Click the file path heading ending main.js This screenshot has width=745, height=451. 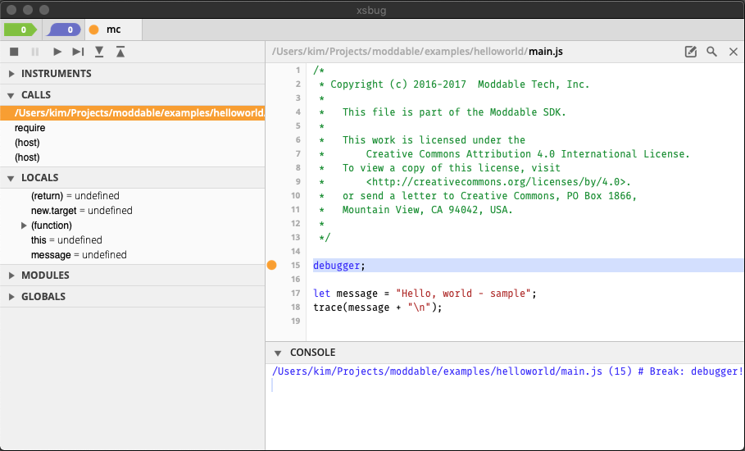(417, 52)
